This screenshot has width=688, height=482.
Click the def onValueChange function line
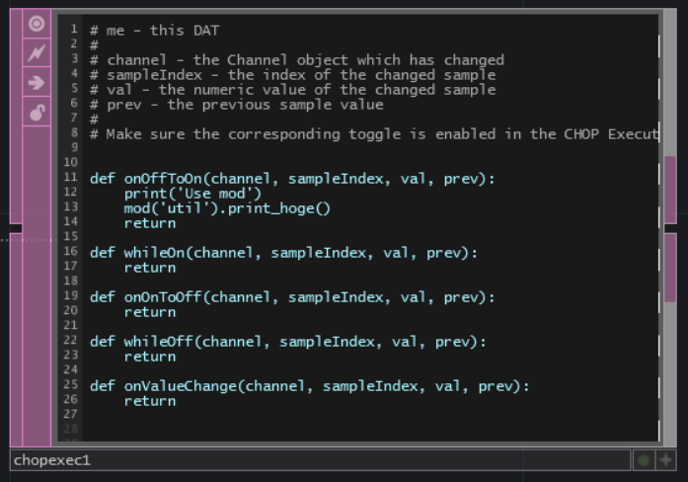coord(309,386)
